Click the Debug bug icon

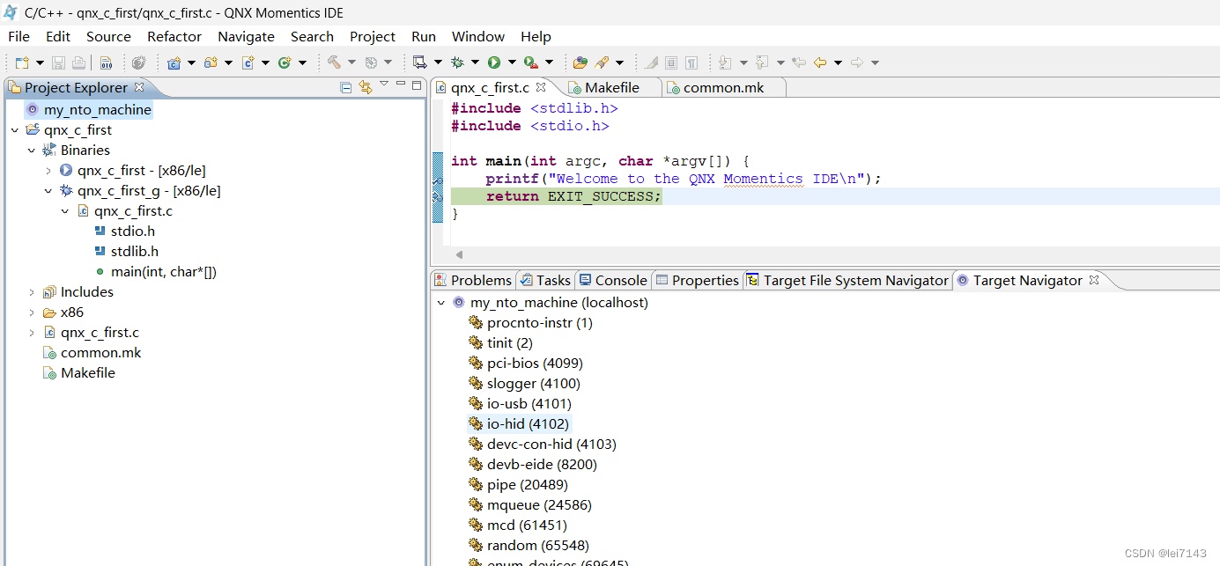[x=456, y=62]
